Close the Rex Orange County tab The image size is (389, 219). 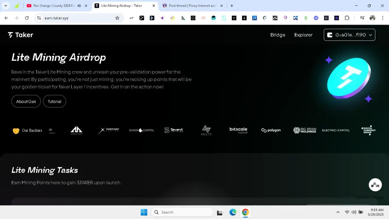coord(86,6)
